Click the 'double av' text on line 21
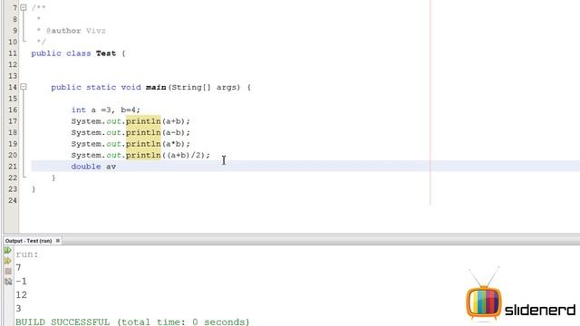 point(93,167)
